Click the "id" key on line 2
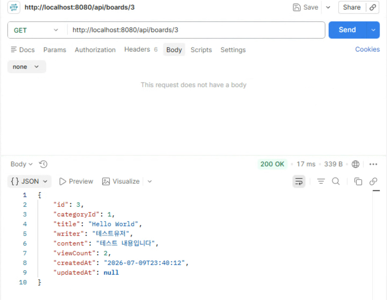Screen dimensions: 387x300 61,205
